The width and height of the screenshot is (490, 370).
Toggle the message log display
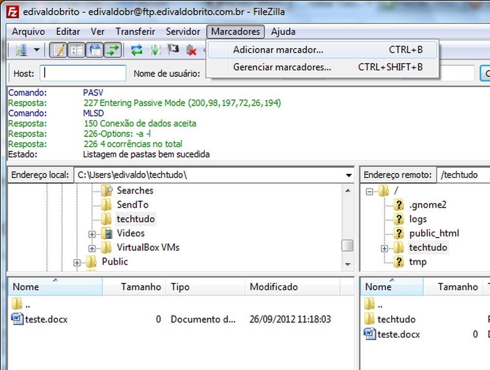click(57, 49)
